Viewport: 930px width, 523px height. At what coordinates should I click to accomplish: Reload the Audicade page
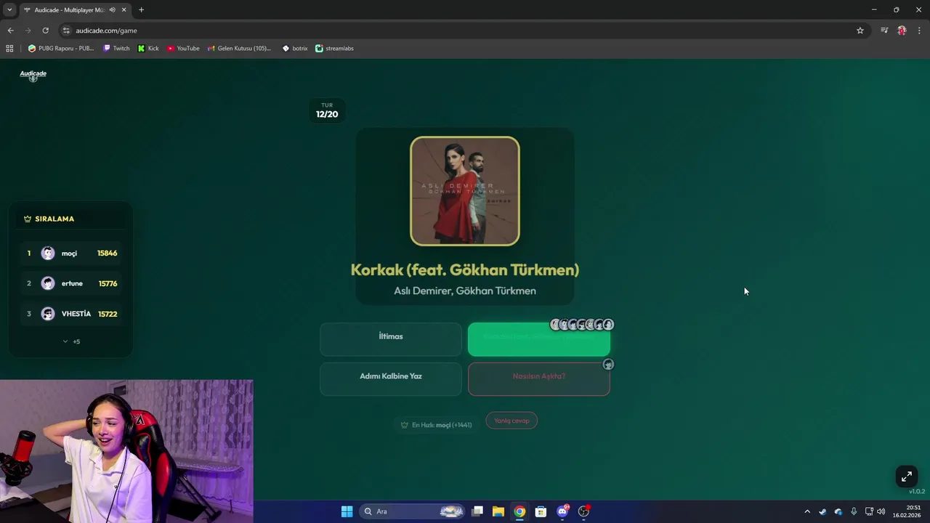pos(45,31)
